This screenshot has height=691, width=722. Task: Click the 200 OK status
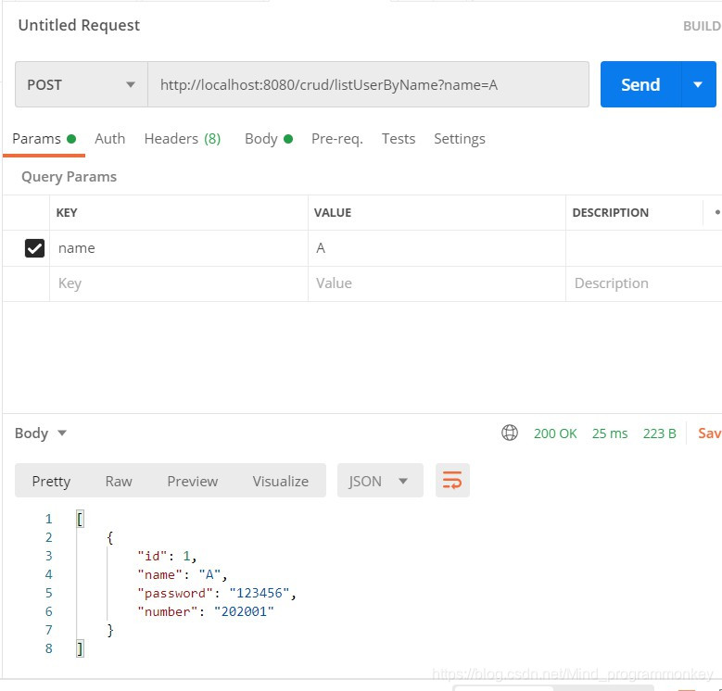click(555, 433)
